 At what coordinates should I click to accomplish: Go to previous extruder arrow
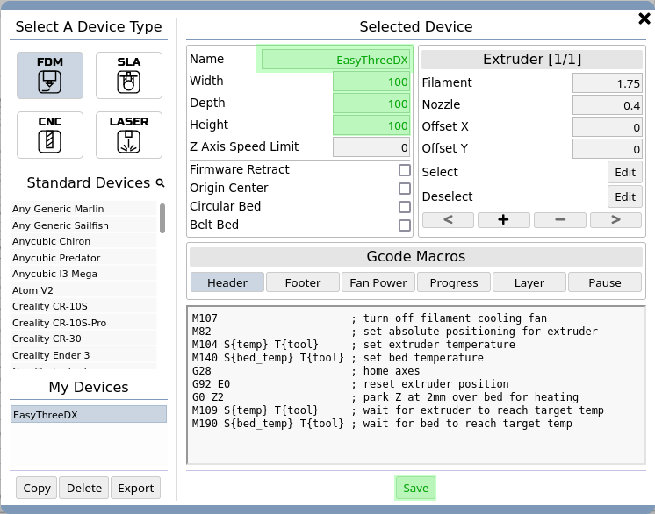(448, 220)
